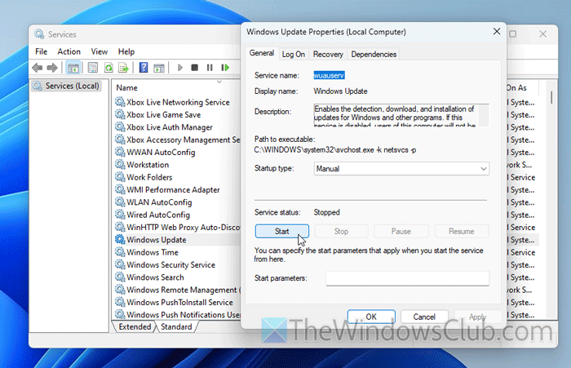Viewport: 571px width, 368px height.
Task: Click gear icon beside WWAN AutoConfig
Action: (x=120, y=152)
